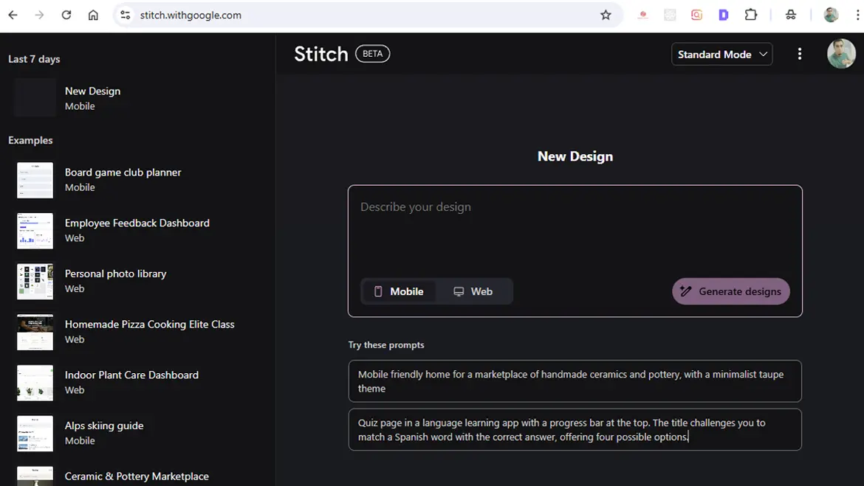864x486 pixels.
Task: Use the handmade ceramics marketplace prompt
Action: coord(575,381)
